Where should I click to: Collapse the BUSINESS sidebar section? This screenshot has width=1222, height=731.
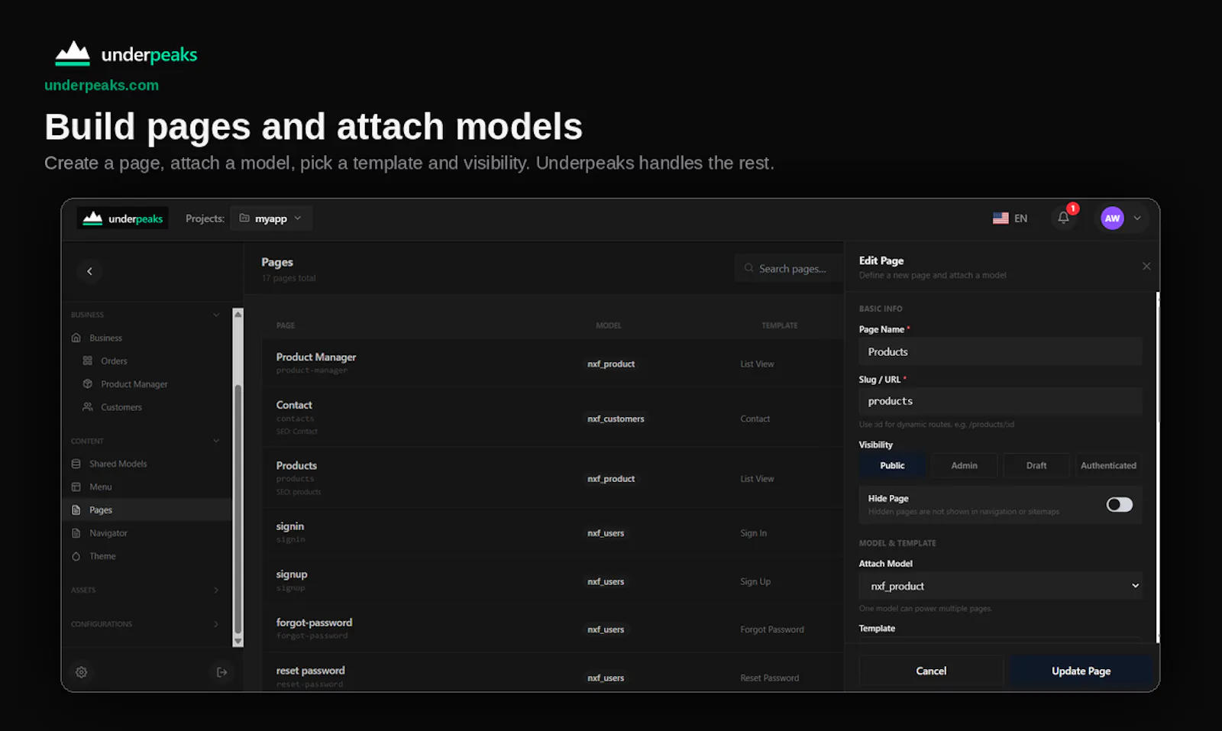[x=216, y=315]
